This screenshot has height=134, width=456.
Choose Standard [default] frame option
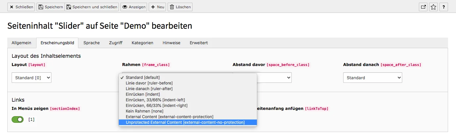coord(188,77)
